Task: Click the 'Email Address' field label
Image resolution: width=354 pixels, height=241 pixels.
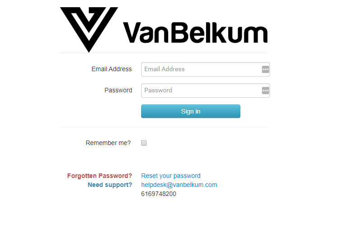Action: coord(111,69)
